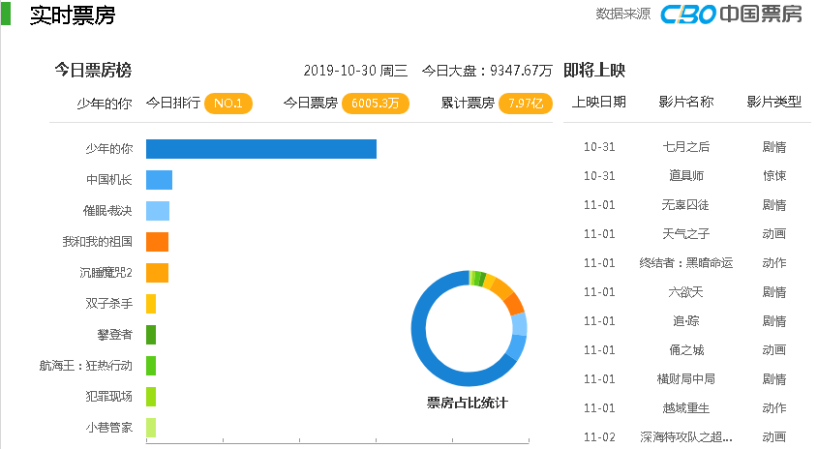Viewport: 818px width, 449px height.
Task: Select the 少年的你 blue bar in chart
Action: (x=260, y=149)
